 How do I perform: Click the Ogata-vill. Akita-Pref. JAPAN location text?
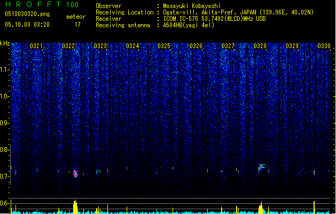(x=238, y=12)
